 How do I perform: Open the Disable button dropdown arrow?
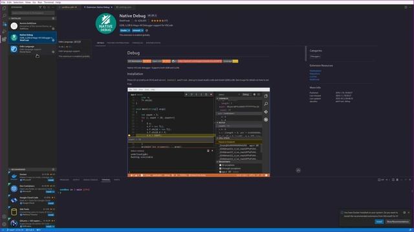pyautogui.click(x=129, y=30)
